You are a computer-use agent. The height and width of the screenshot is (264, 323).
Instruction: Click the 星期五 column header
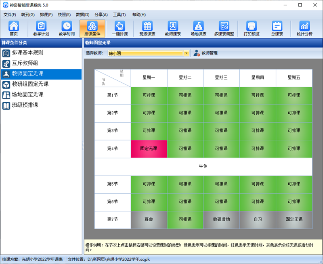click(x=294, y=78)
